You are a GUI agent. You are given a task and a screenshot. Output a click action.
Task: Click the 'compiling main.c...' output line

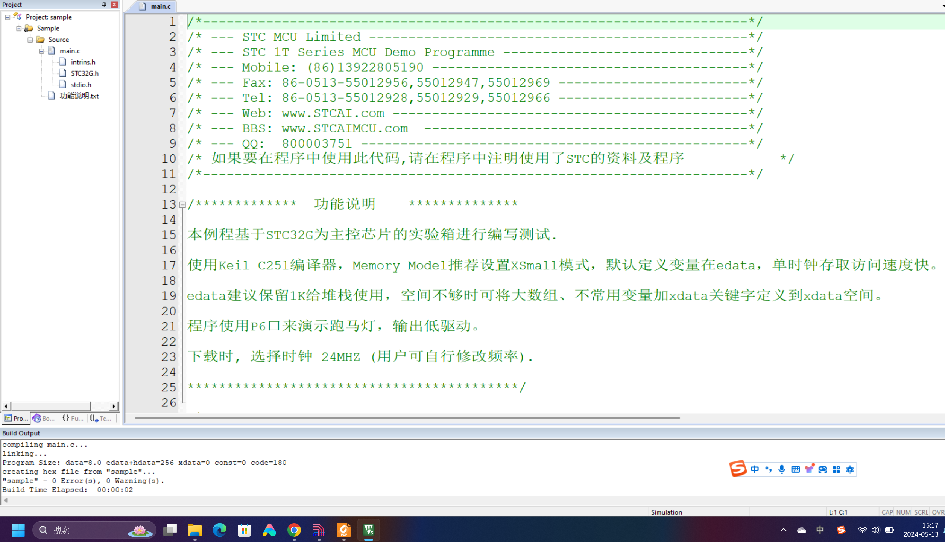tap(45, 445)
